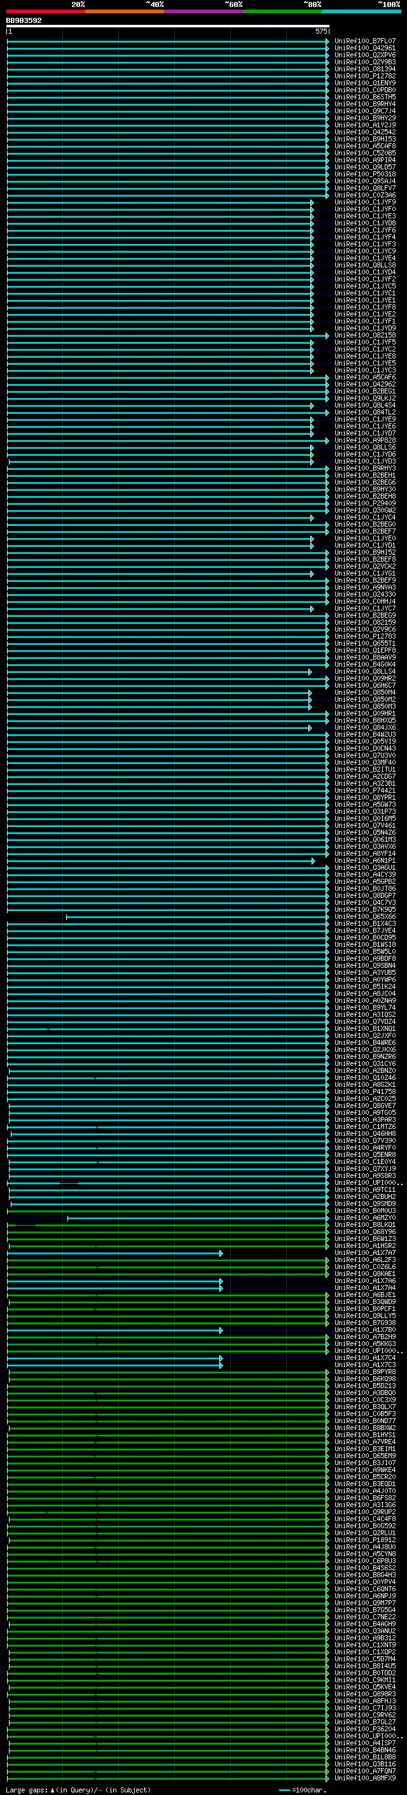Viewport: 407px width, 1795px height.
Task: Select hit label UniRef100_Q8KAE1
Action: 364,1274
